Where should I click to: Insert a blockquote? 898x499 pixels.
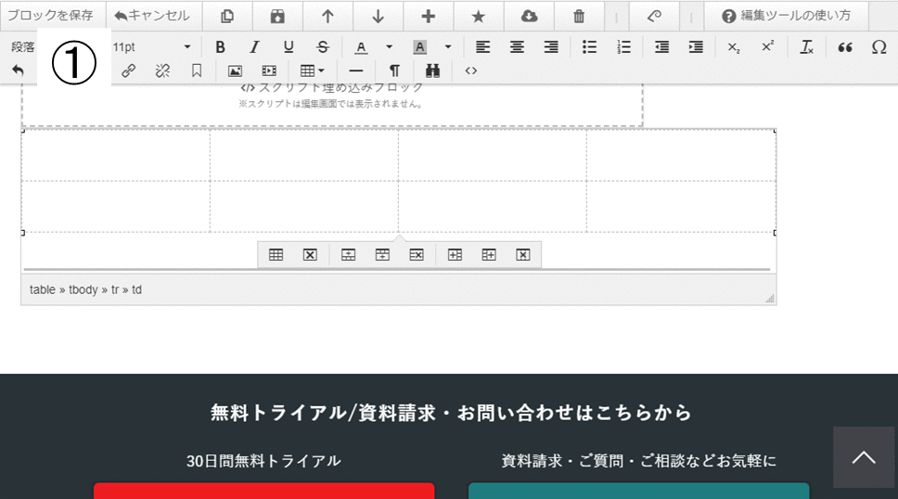click(845, 47)
